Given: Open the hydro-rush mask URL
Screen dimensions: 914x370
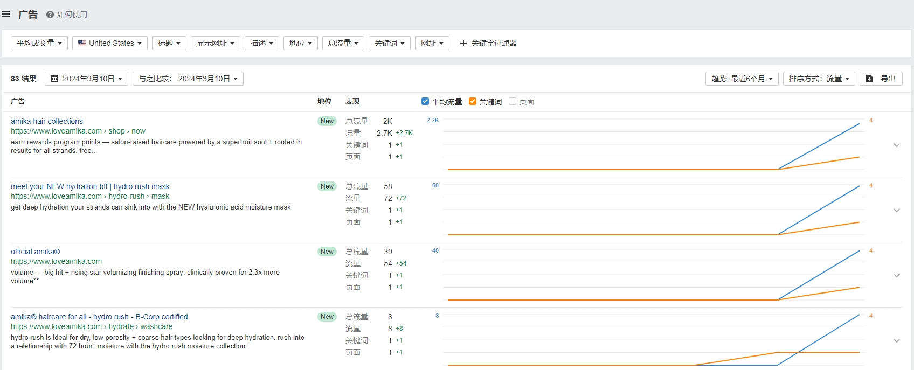Looking at the screenshot, I should (x=90, y=196).
